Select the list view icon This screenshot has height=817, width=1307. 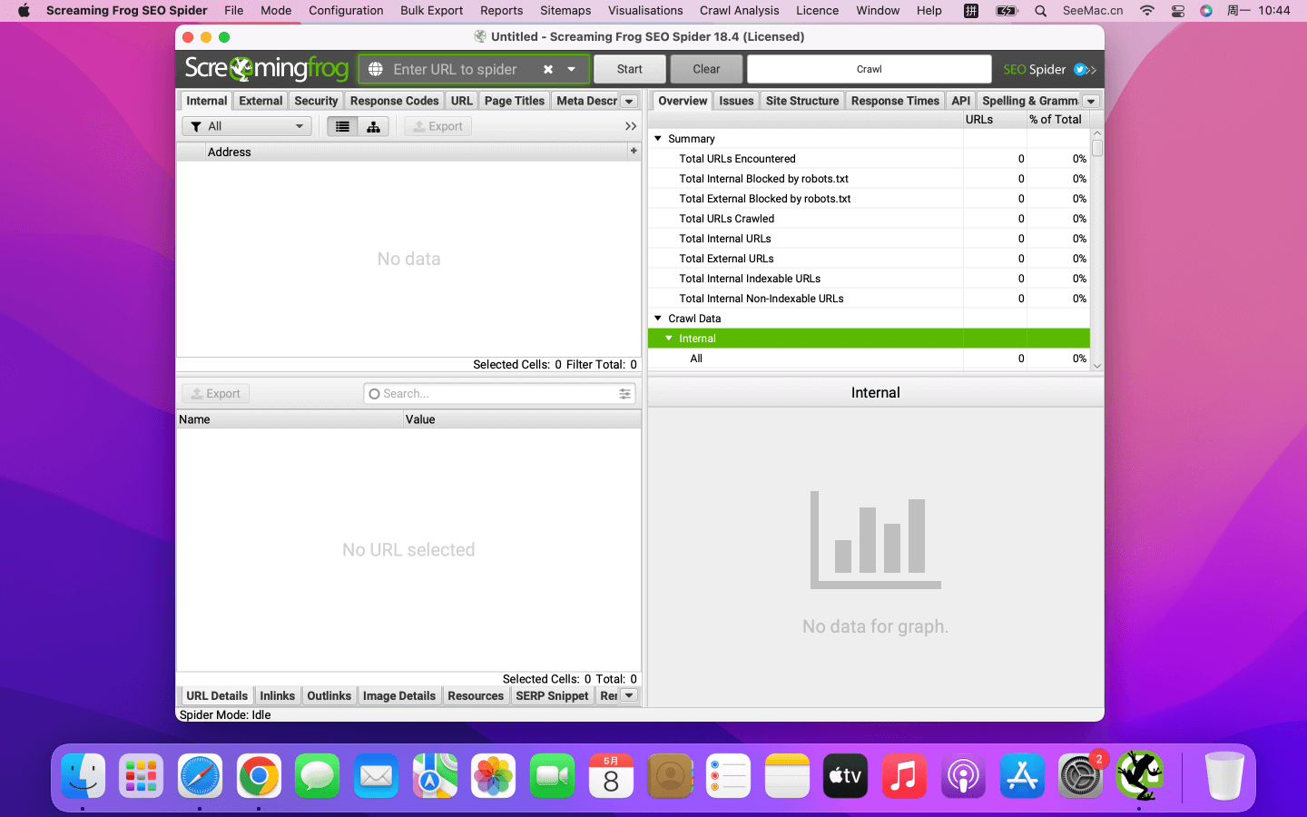click(342, 127)
